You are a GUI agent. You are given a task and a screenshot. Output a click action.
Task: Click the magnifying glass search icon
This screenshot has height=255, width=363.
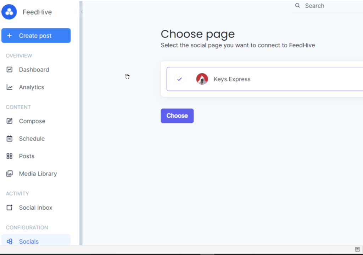click(x=298, y=6)
